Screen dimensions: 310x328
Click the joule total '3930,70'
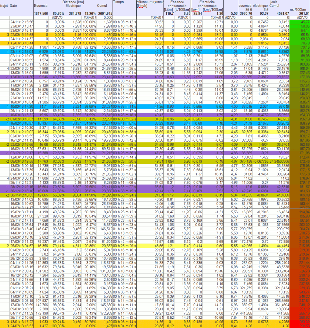(x=246, y=13)
